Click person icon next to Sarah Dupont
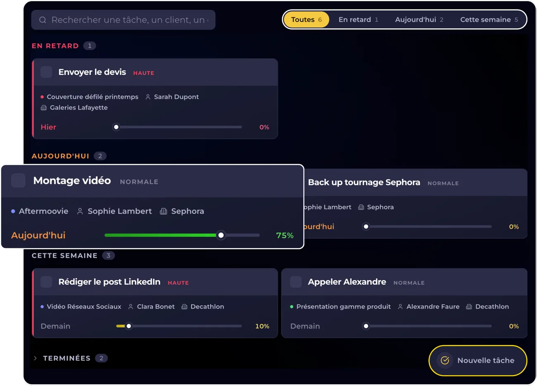Screen dimensions: 537x386 pyautogui.click(x=148, y=97)
